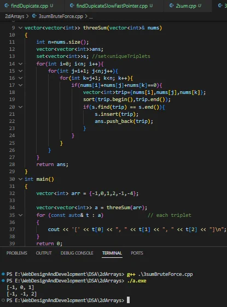Click the 'return 0;' code line
The width and height of the screenshot is (227, 307).
49,244
